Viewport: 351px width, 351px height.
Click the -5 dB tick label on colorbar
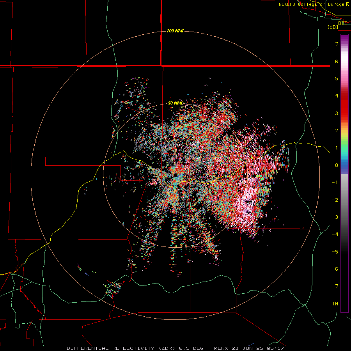click(x=335, y=252)
